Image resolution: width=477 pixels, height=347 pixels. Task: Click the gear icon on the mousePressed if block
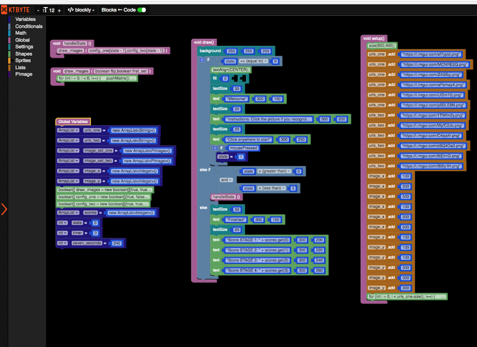click(215, 148)
